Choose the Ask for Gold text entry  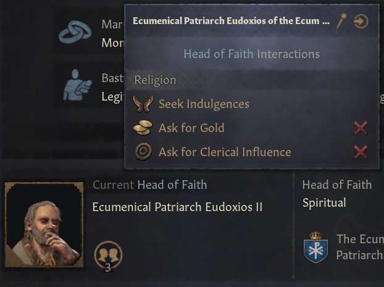(x=191, y=128)
